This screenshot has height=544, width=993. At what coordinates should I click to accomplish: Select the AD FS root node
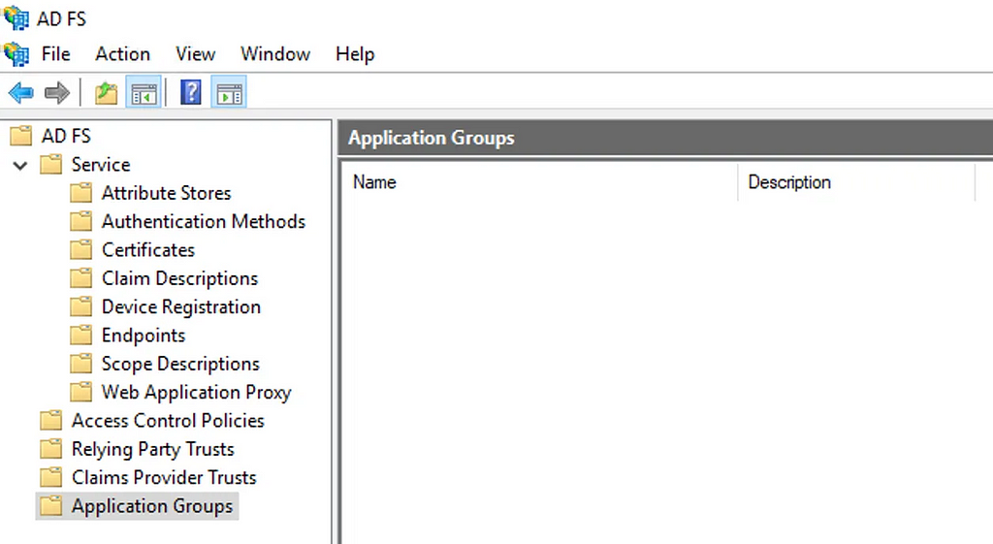[x=66, y=136]
